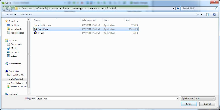
Task: Select the Crysis2.exe file row
Action: 86,29
